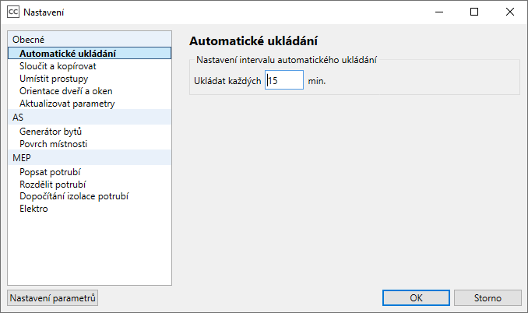This screenshot has height=313, width=528.
Task: Open Elektro settings
Action: click(33, 209)
